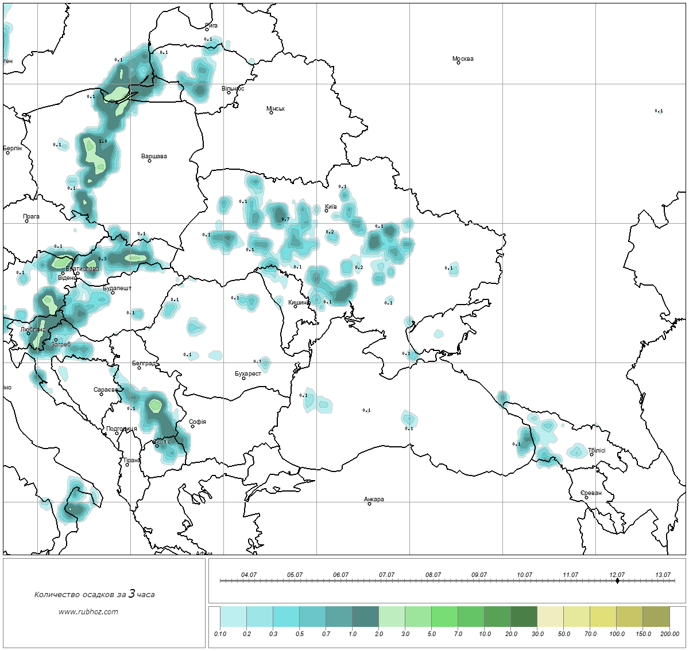Select the Київ city marker
This screenshot has width=689, height=651.
coord(326,211)
